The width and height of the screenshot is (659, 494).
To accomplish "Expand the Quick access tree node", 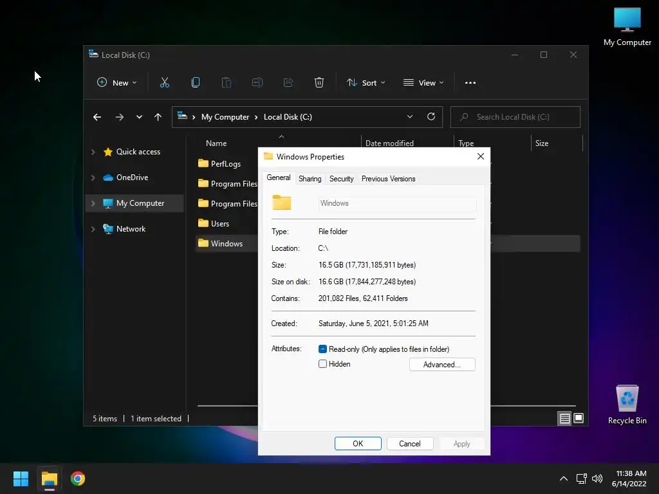I will (x=93, y=152).
